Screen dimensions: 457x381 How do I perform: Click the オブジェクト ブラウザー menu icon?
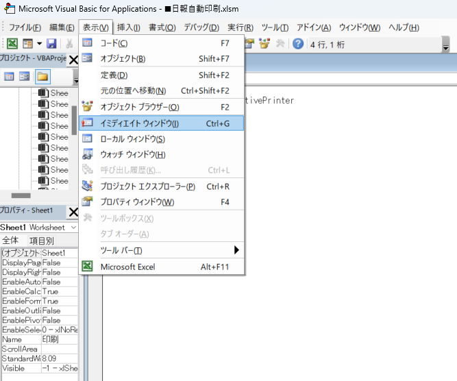87,106
